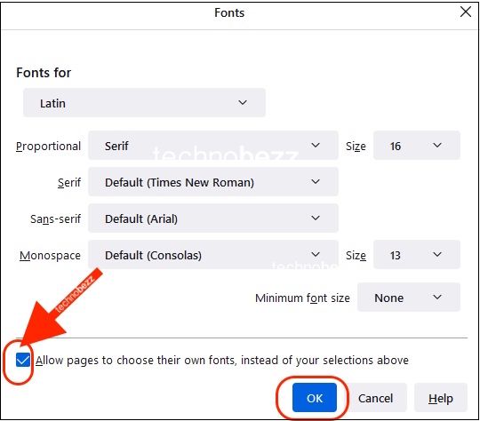Open the Proportional Size 16 dropdown

417,146
